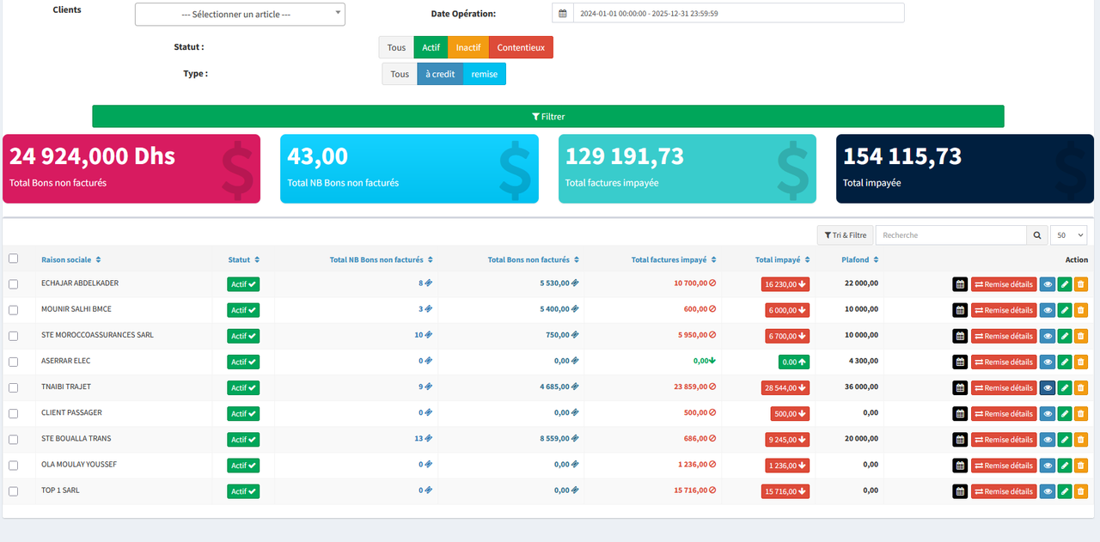The height and width of the screenshot is (542, 1100).
Task: Check the TOP 1 SARL row checkbox
Action: 13,491
